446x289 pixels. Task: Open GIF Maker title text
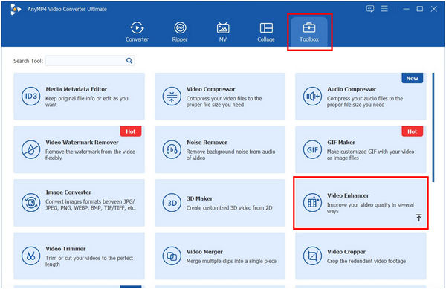coord(341,143)
